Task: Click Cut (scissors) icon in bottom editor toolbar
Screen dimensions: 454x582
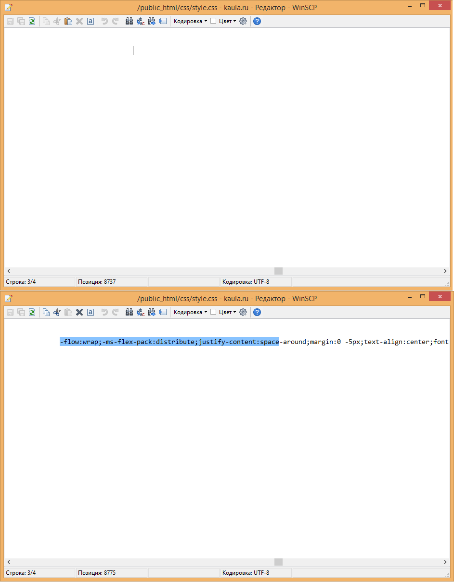Action: (x=57, y=312)
